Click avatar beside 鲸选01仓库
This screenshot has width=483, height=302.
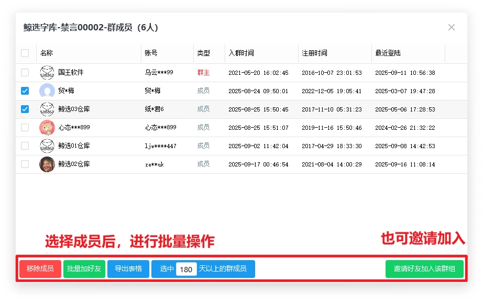tap(47, 146)
